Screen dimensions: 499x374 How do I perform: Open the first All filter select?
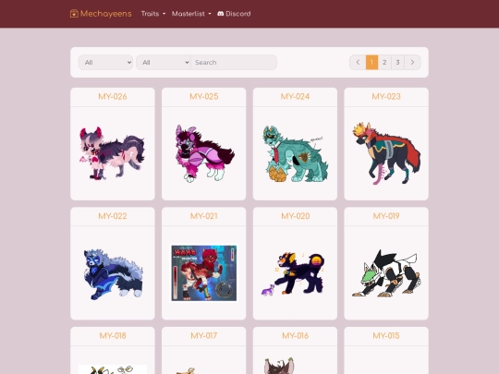coord(105,63)
